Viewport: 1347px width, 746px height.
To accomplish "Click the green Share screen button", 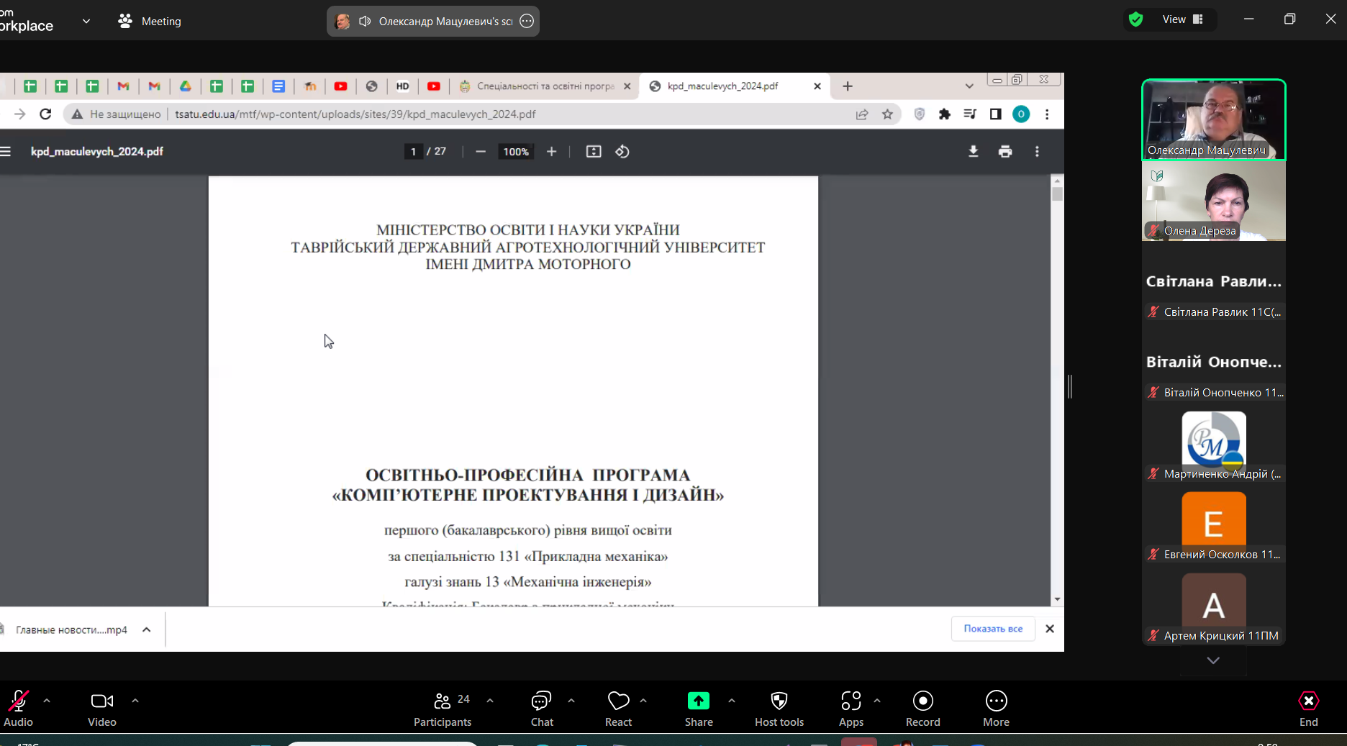I will click(x=698, y=709).
